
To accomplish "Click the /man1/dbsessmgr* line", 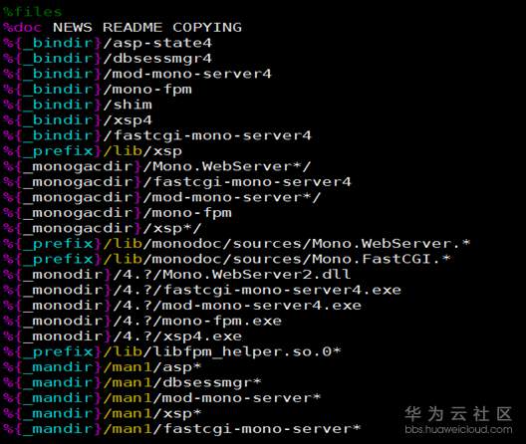I will pos(132,382).
